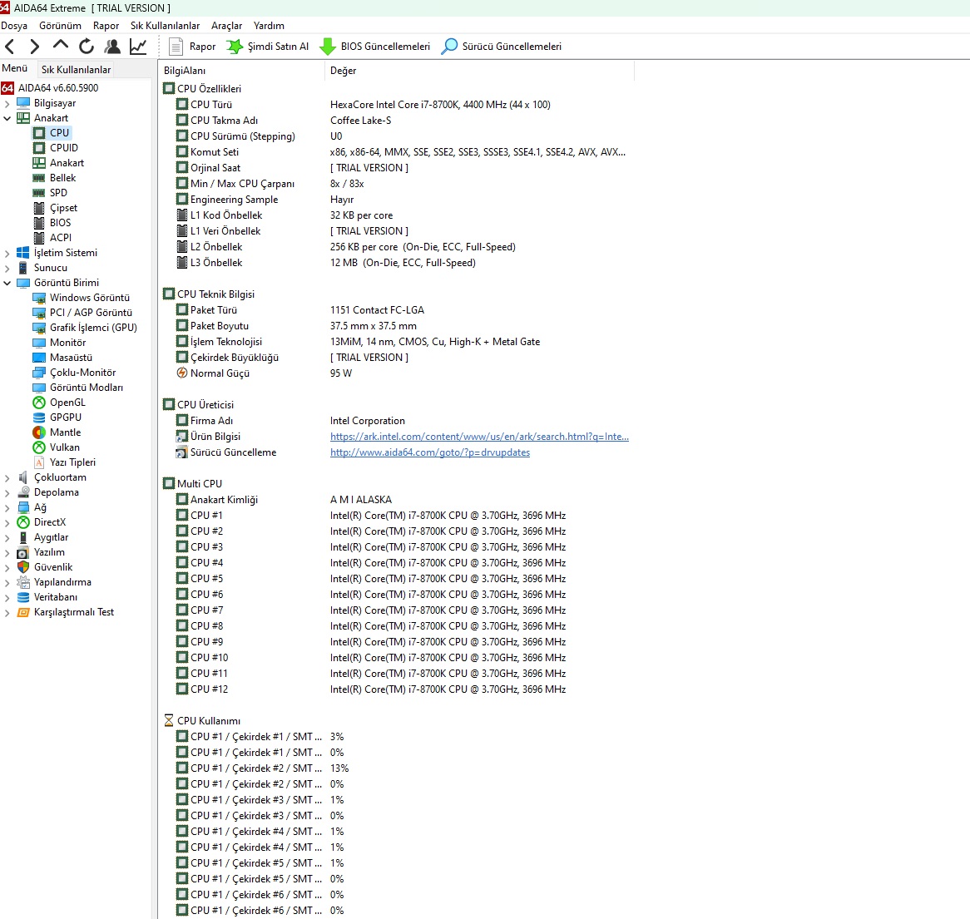Open the Rapor menu in menu bar

106,25
